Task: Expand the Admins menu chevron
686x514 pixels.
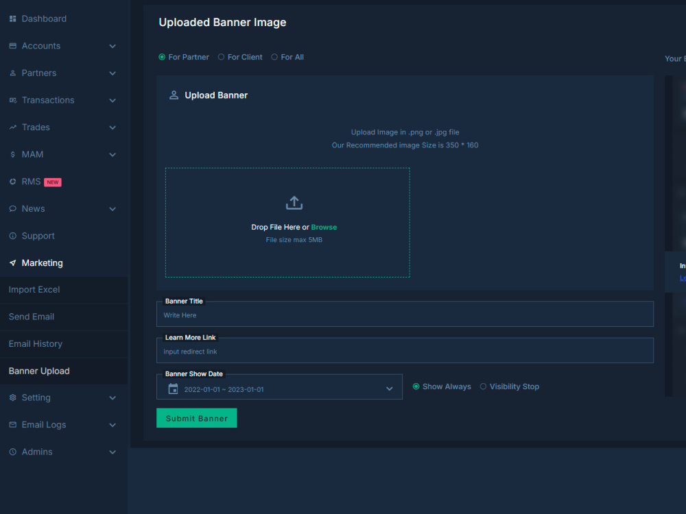Action: pyautogui.click(x=113, y=452)
